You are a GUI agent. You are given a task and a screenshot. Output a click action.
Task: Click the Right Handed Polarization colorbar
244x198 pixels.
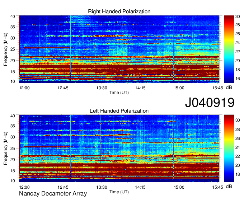pos(229,49)
